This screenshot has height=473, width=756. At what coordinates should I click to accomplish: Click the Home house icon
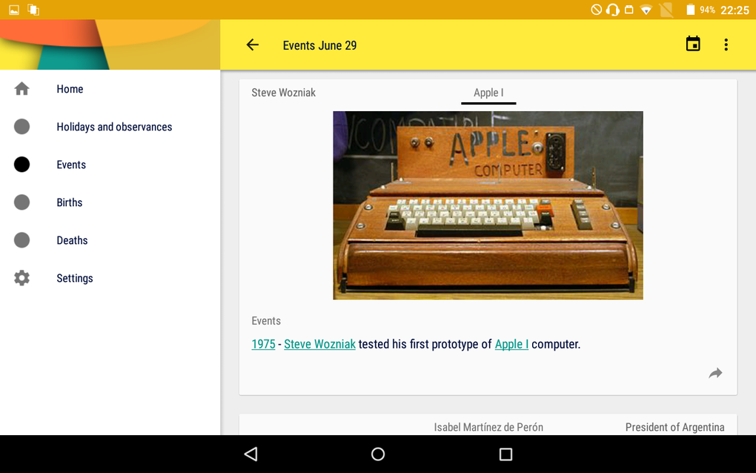[x=21, y=89]
